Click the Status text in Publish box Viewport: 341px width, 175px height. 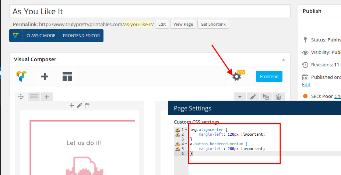pyautogui.click(x=326, y=40)
